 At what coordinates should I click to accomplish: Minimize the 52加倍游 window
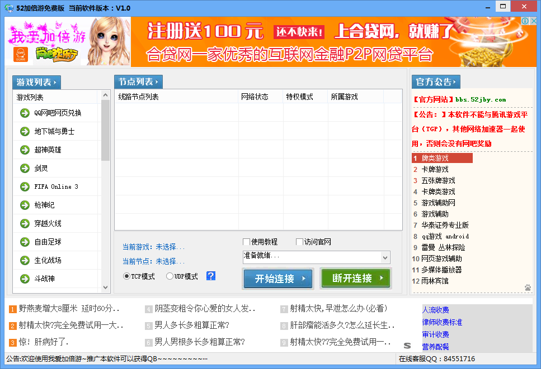pos(488,7)
